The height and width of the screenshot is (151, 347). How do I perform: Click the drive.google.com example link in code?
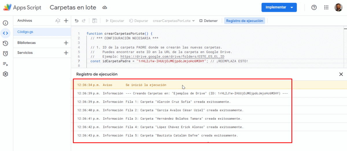[172, 56]
